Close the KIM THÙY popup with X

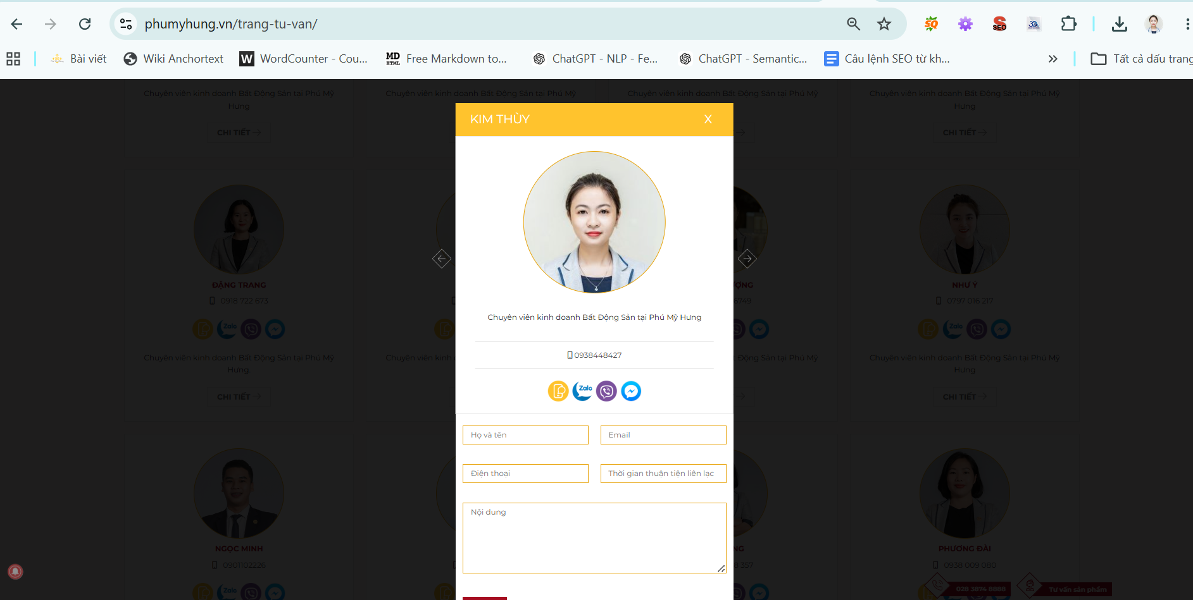tap(708, 119)
